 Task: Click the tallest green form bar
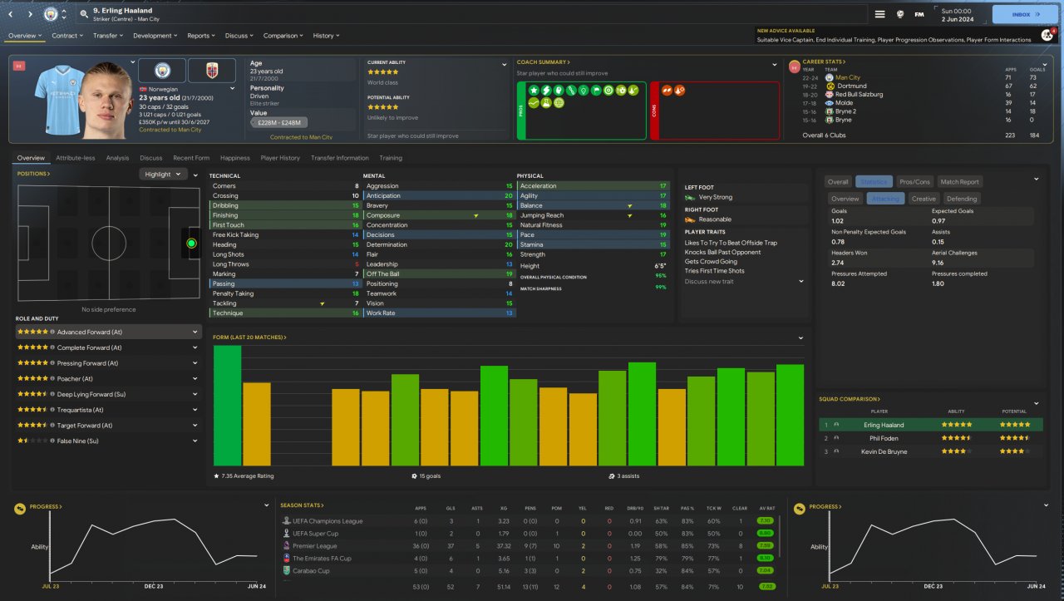click(x=227, y=406)
